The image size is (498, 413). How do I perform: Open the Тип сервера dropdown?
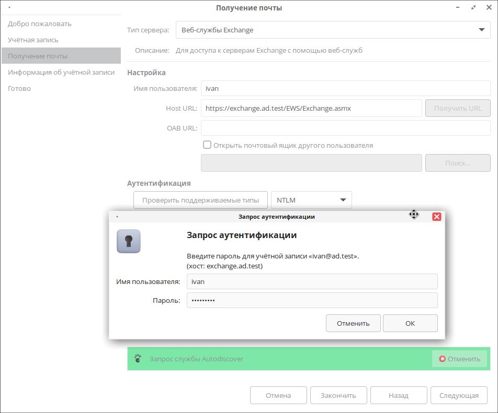pyautogui.click(x=333, y=30)
